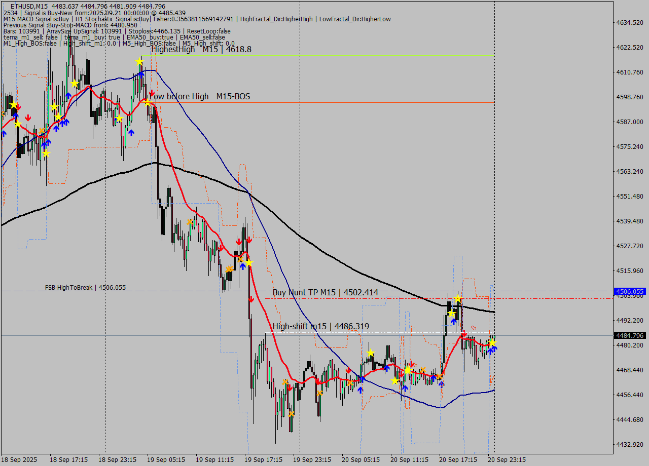Click the yellow star below the HighestHigh label

(x=139, y=62)
